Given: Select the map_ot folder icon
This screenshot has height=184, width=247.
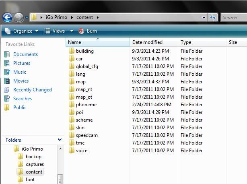Looking at the screenshot, I should coord(72,97).
